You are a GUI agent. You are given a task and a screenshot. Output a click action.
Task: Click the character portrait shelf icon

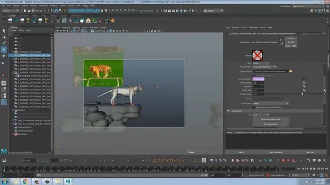tap(88, 21)
